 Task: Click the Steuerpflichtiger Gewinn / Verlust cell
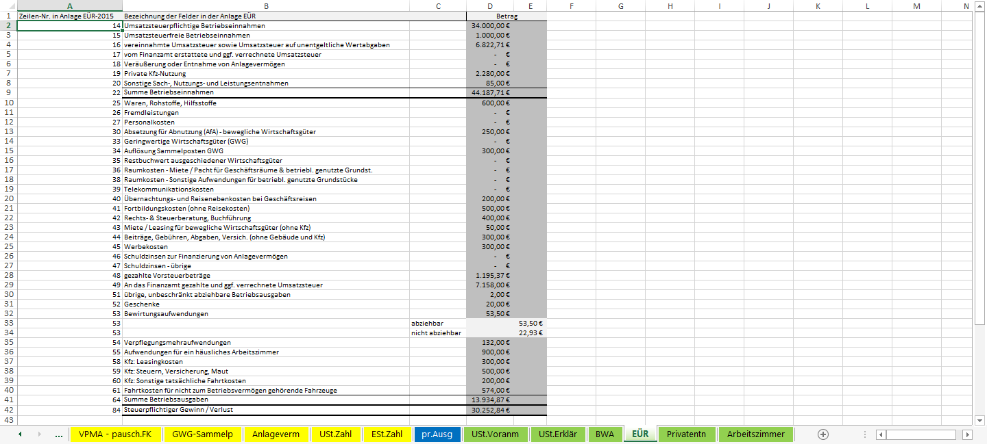[266, 410]
